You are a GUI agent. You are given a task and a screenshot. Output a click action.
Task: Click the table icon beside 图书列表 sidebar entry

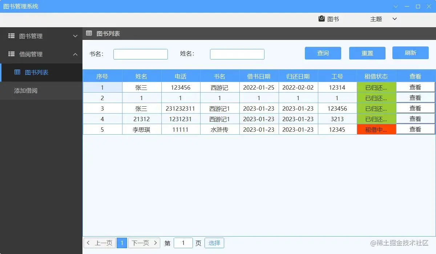[17, 72]
